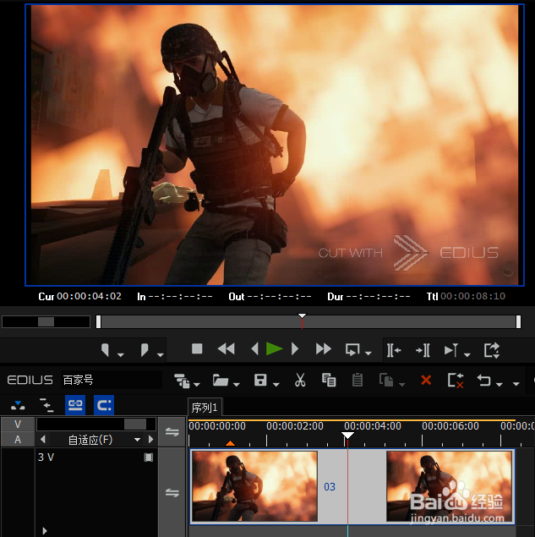Click the left arrow to decrease timescale
Image resolution: width=535 pixels, height=537 pixels.
click(43, 440)
